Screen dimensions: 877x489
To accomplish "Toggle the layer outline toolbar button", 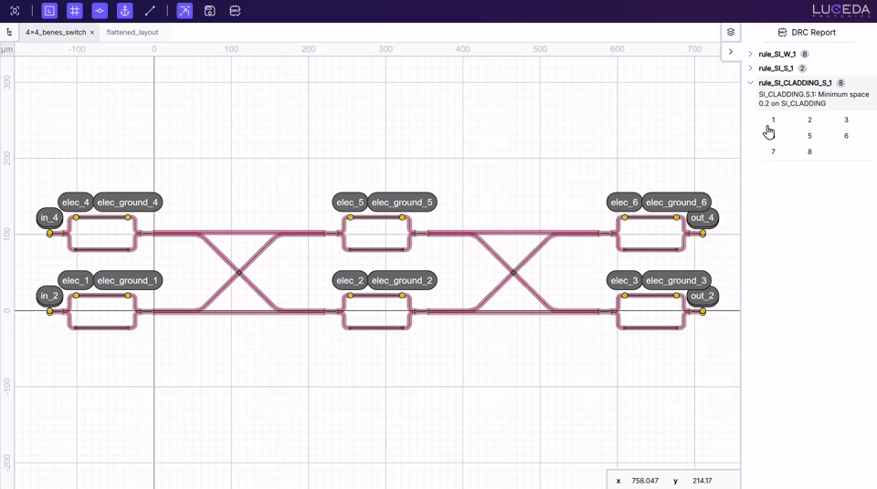I will tap(49, 11).
